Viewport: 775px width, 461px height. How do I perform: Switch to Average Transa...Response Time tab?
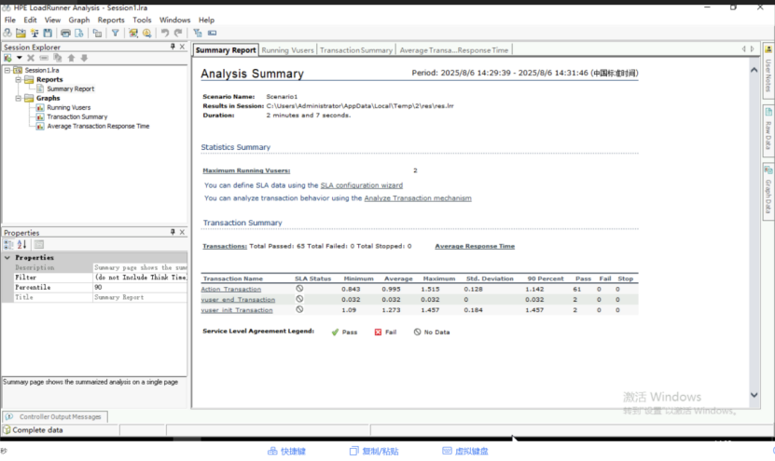pos(454,50)
